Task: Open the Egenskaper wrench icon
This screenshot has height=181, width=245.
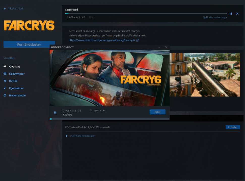Action: (5, 88)
